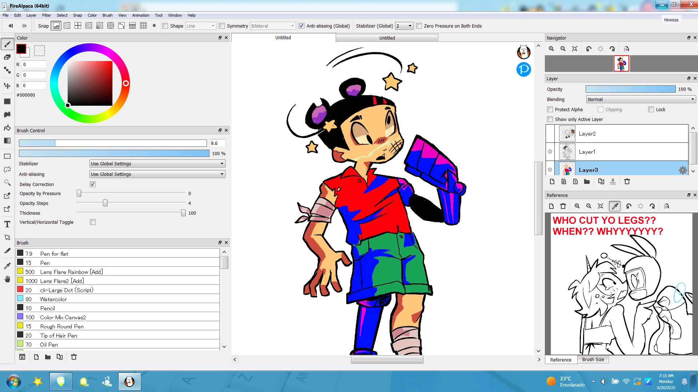698x392 pixels.
Task: Select the rectangle Fill tool
Action: pos(7,101)
